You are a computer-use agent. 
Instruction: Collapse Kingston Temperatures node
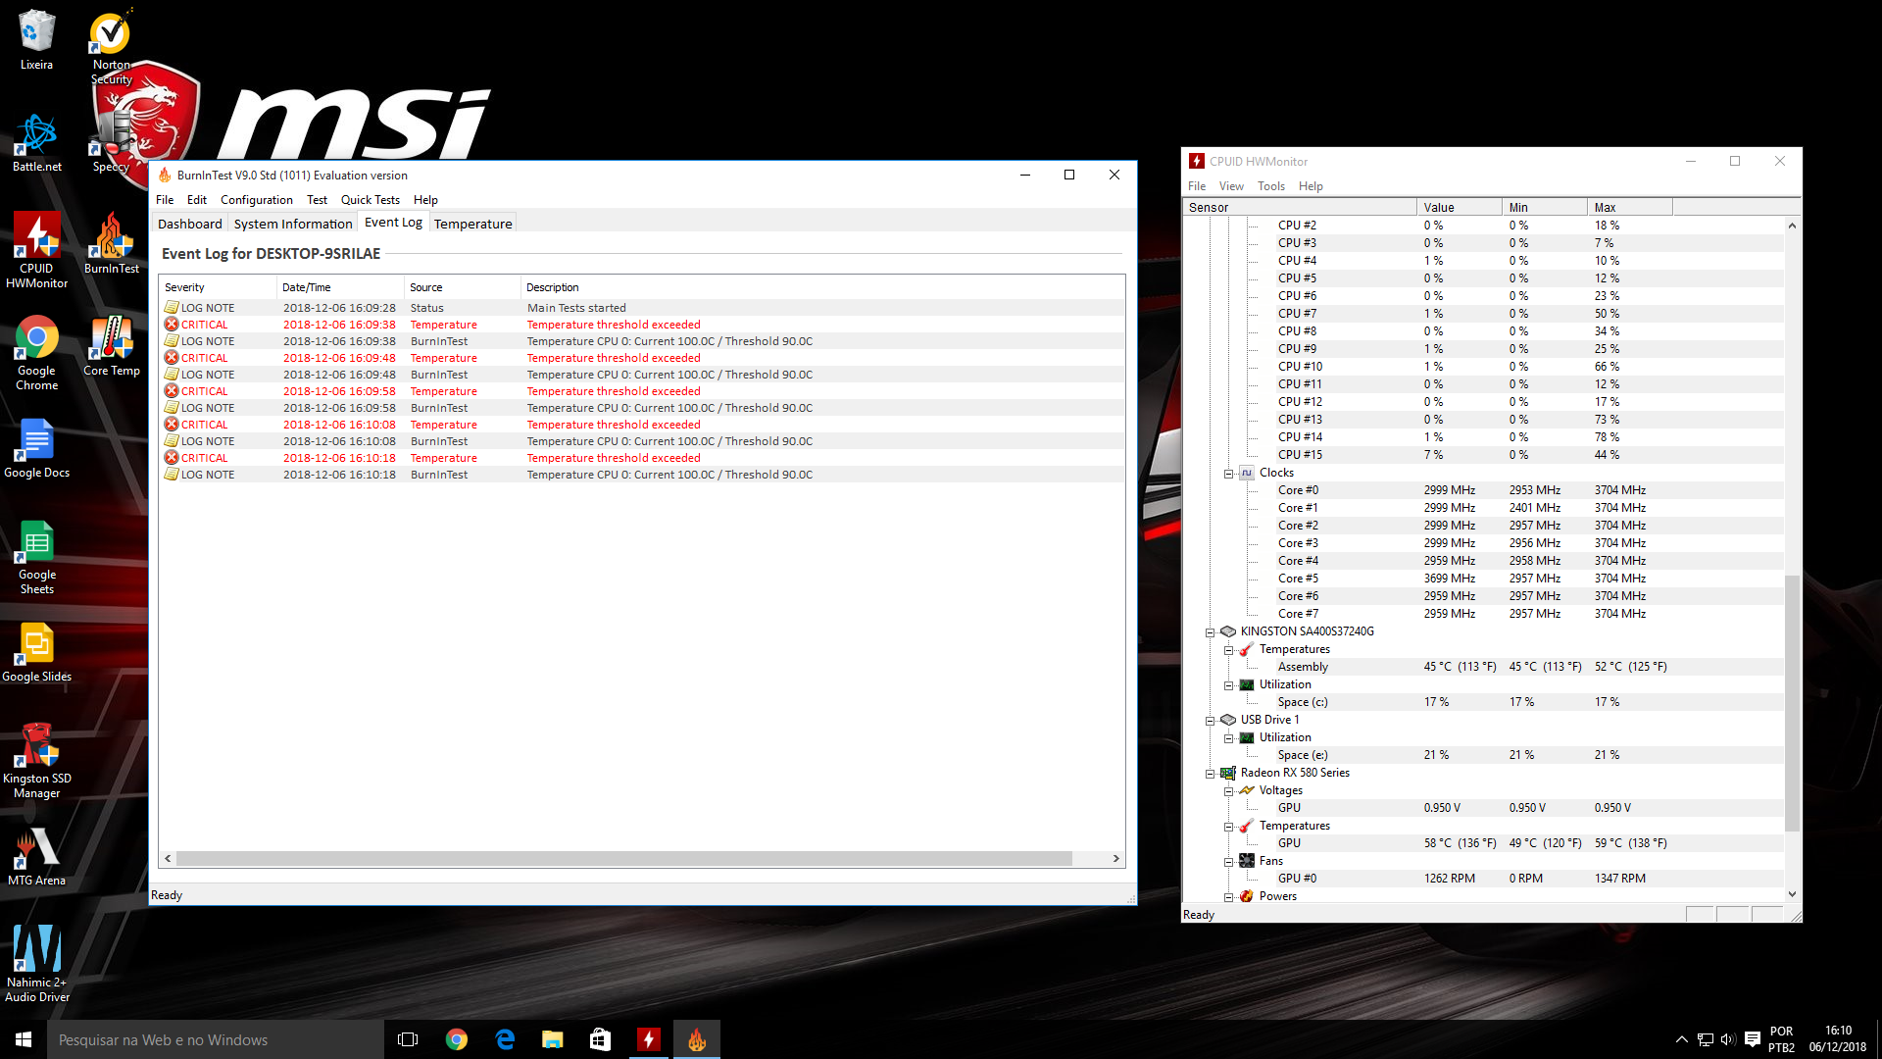[x=1228, y=650]
